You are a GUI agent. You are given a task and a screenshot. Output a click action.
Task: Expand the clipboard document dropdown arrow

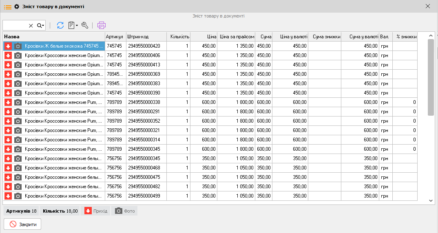coord(77,26)
